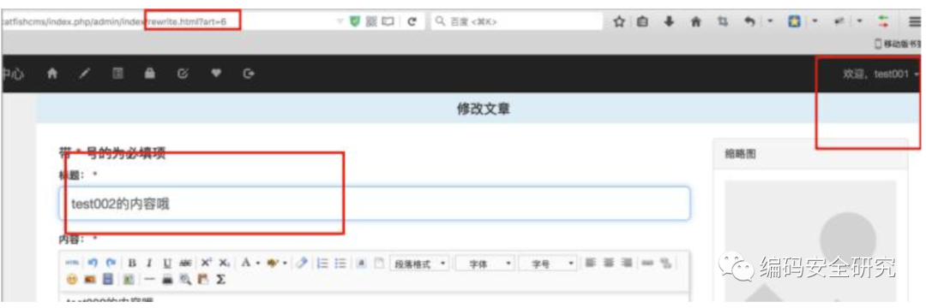Click the crop screenshot icon in browser toolbar
This screenshot has height=308, width=926.
point(722,21)
